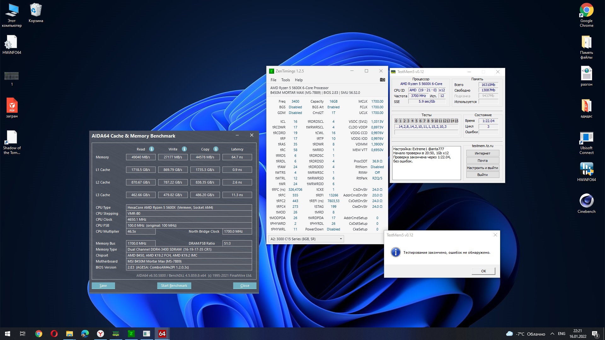Viewport: 605px width, 340px height.
Task: Click the Интернет button in TestMem5
Action: (x=482, y=153)
